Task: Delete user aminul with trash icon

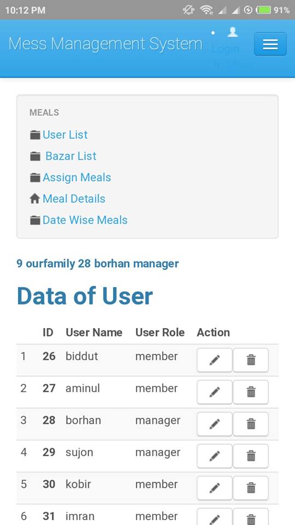Action: 251,392
